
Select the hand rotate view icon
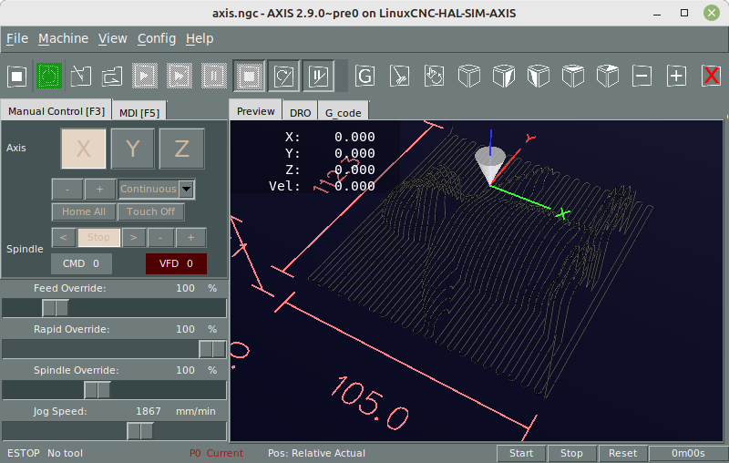[435, 76]
